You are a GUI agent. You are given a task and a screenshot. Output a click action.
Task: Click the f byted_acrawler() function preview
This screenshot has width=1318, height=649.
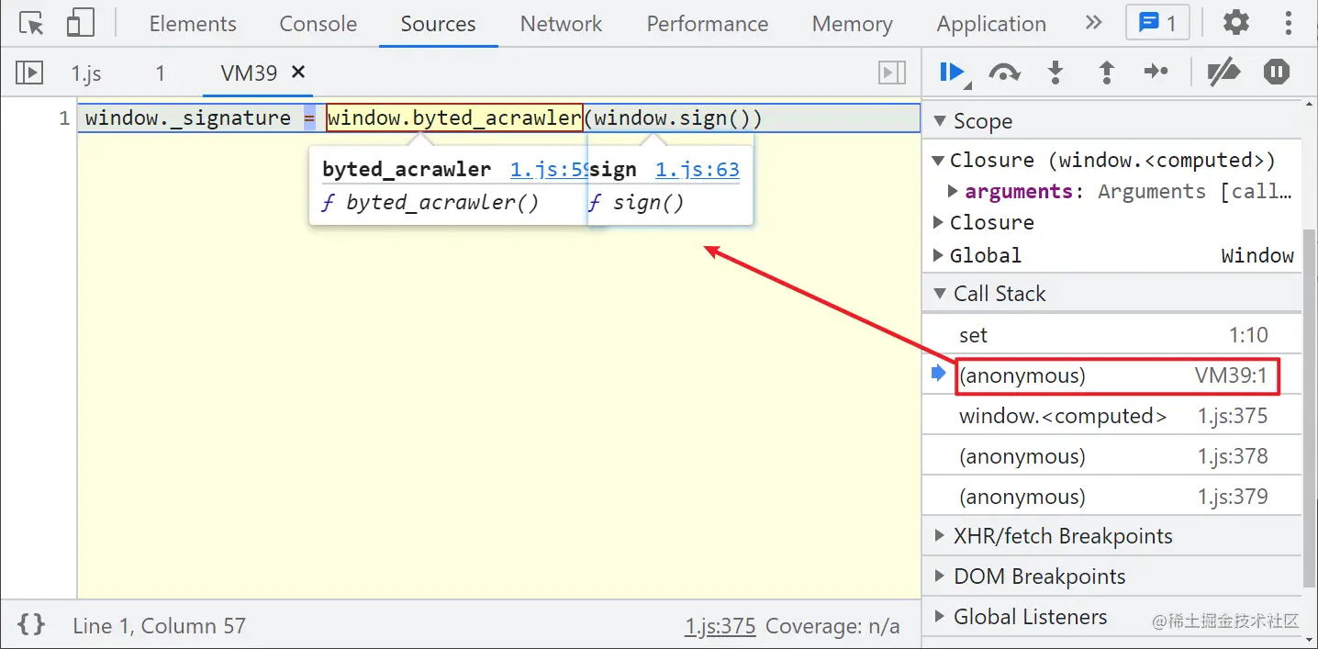click(430, 203)
